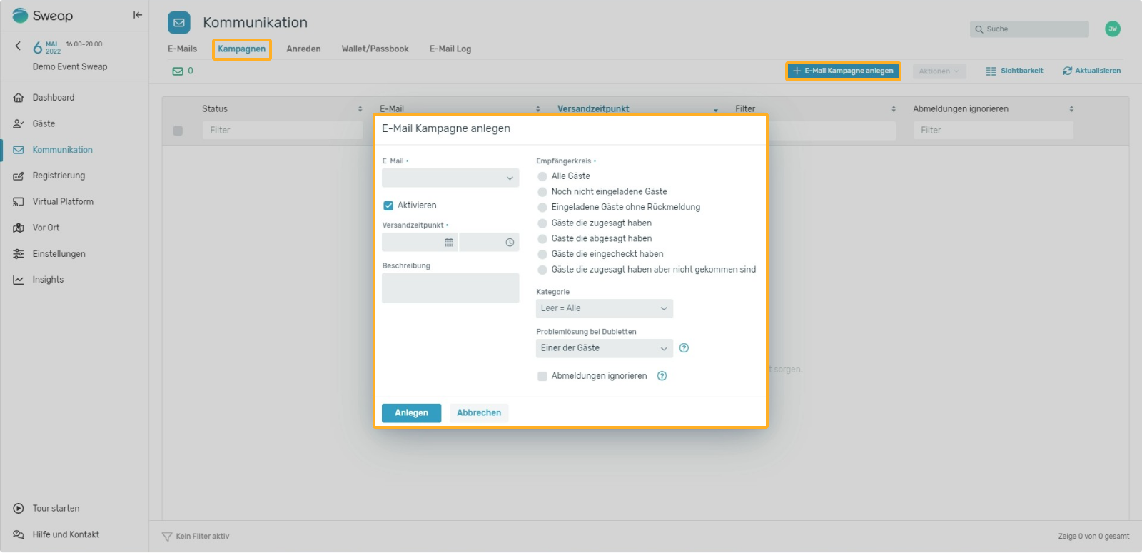The width and height of the screenshot is (1142, 553).
Task: Open the clock time picker icon
Action: (510, 243)
